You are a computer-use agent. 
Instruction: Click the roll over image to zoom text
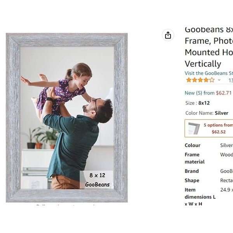[x=66, y=205]
